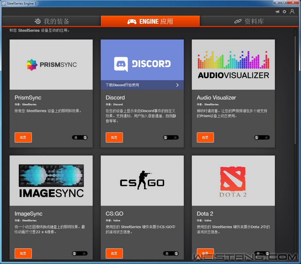Click the ImageSync card title
This screenshot has width=301, height=264.
tap(29, 213)
